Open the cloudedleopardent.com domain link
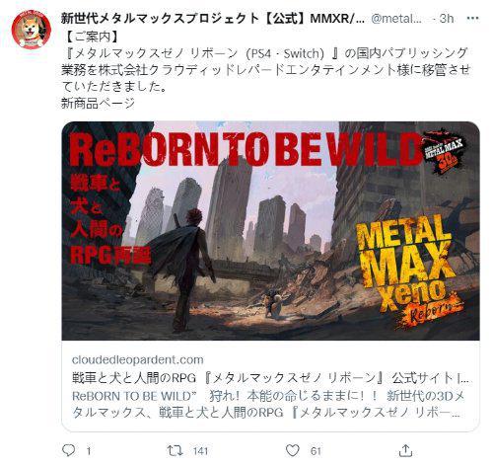The height and width of the screenshot is (466, 493). [138, 359]
